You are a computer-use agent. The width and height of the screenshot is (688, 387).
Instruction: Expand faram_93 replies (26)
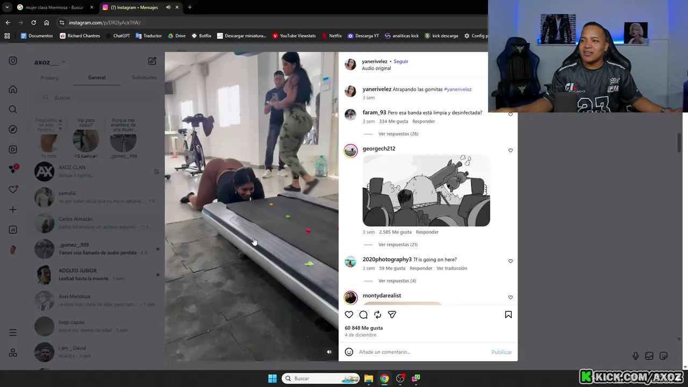398,134
